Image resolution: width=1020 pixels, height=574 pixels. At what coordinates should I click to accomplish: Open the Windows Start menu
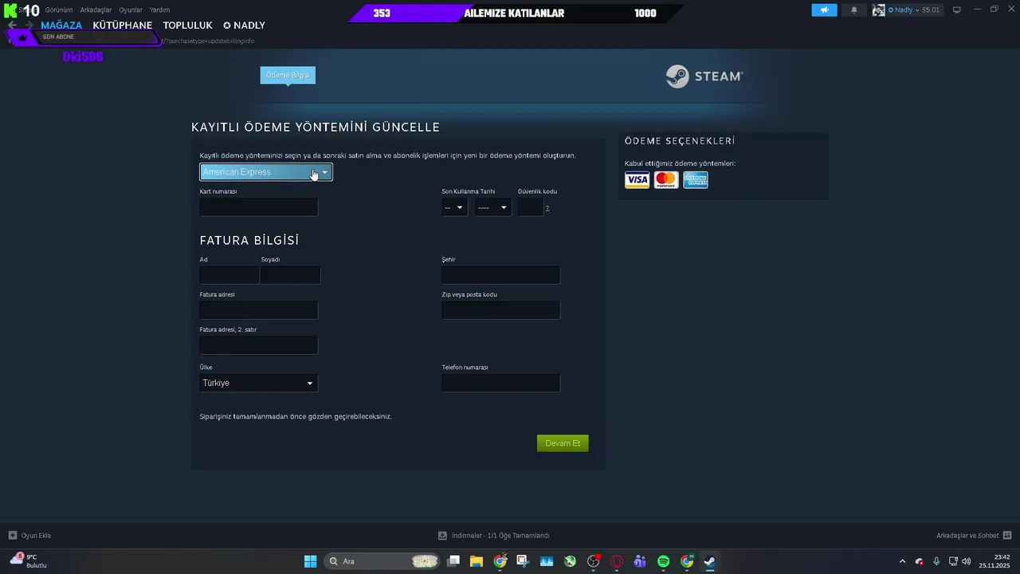310,561
